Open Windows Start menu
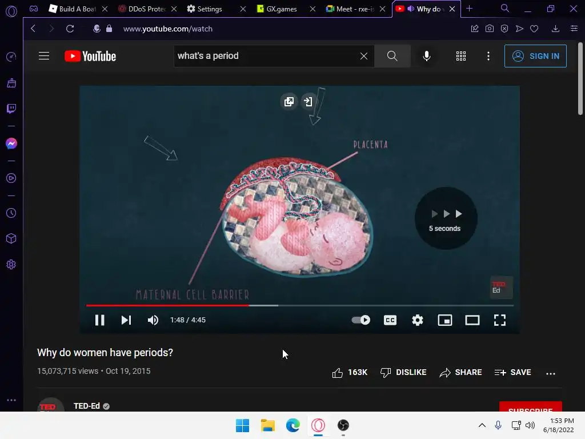 (x=242, y=425)
